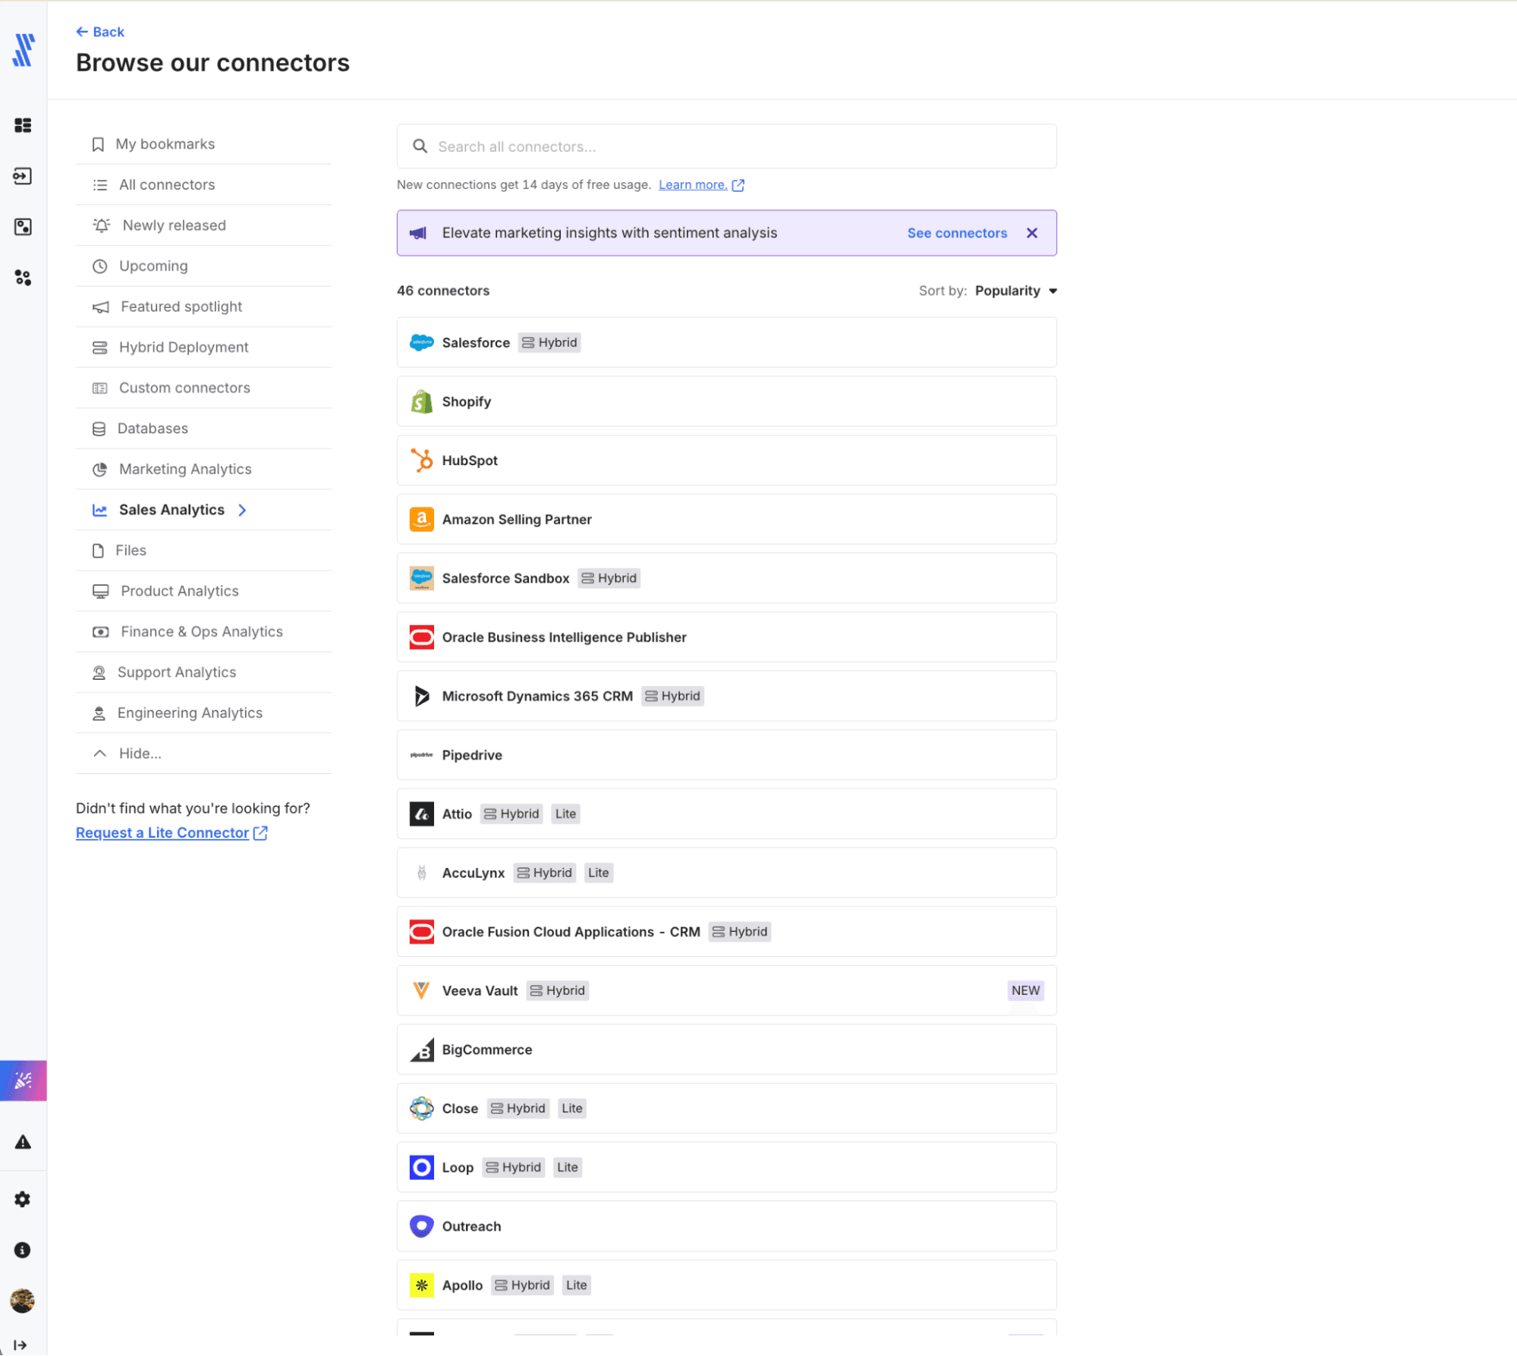Image resolution: width=1517 pixels, height=1356 pixels.
Task: Click the info circle icon in sidebar
Action: (23, 1250)
